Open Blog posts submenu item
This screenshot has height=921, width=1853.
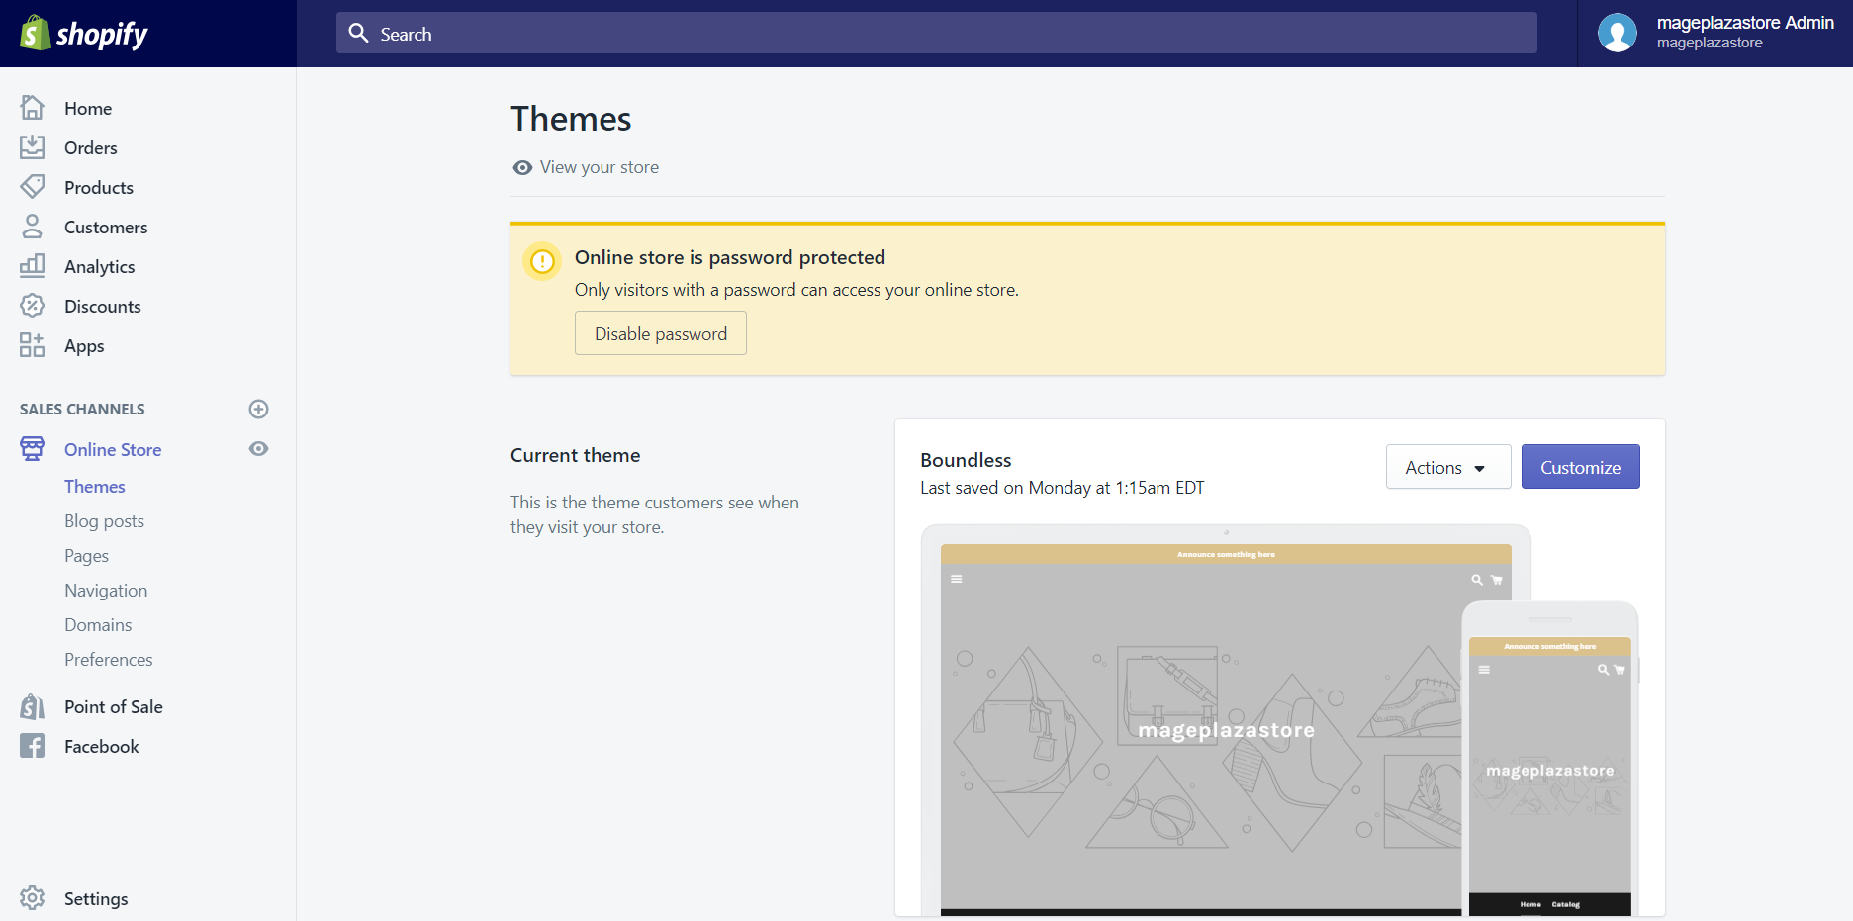pyautogui.click(x=104, y=520)
